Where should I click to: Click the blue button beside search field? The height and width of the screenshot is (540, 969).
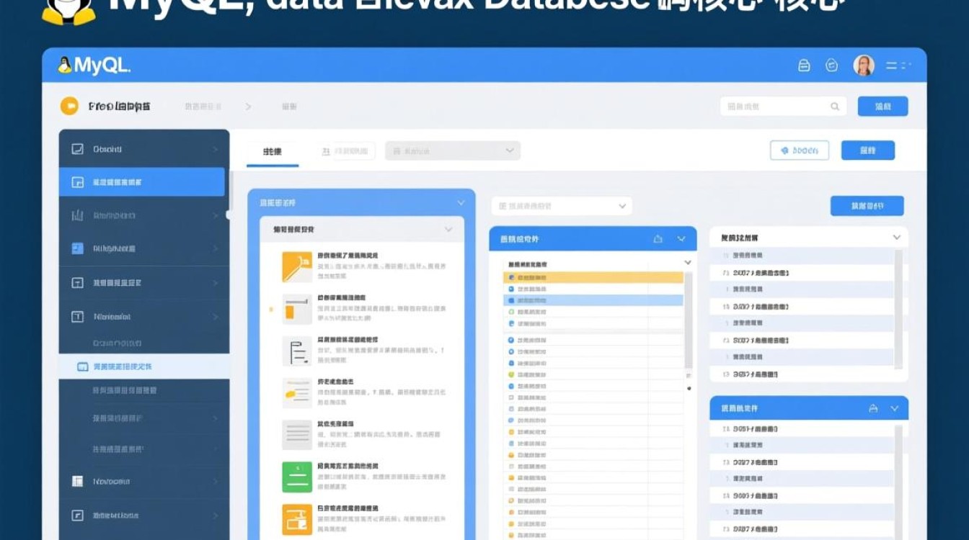pos(882,107)
